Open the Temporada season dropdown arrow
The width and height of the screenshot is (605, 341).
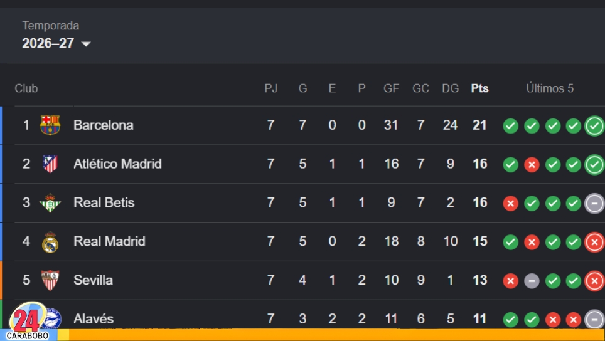click(86, 44)
